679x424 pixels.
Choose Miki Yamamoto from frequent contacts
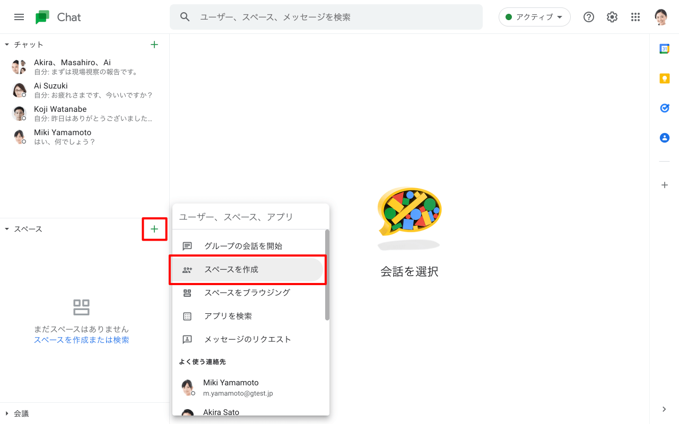click(249, 387)
